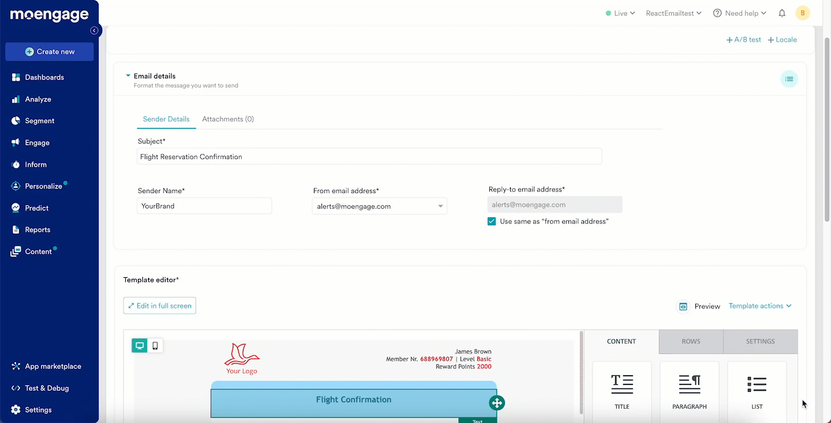Open the Personalize section in the sidebar

pyautogui.click(x=43, y=186)
